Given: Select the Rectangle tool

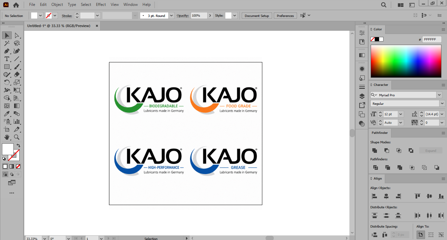Looking at the screenshot, I should (7, 67).
